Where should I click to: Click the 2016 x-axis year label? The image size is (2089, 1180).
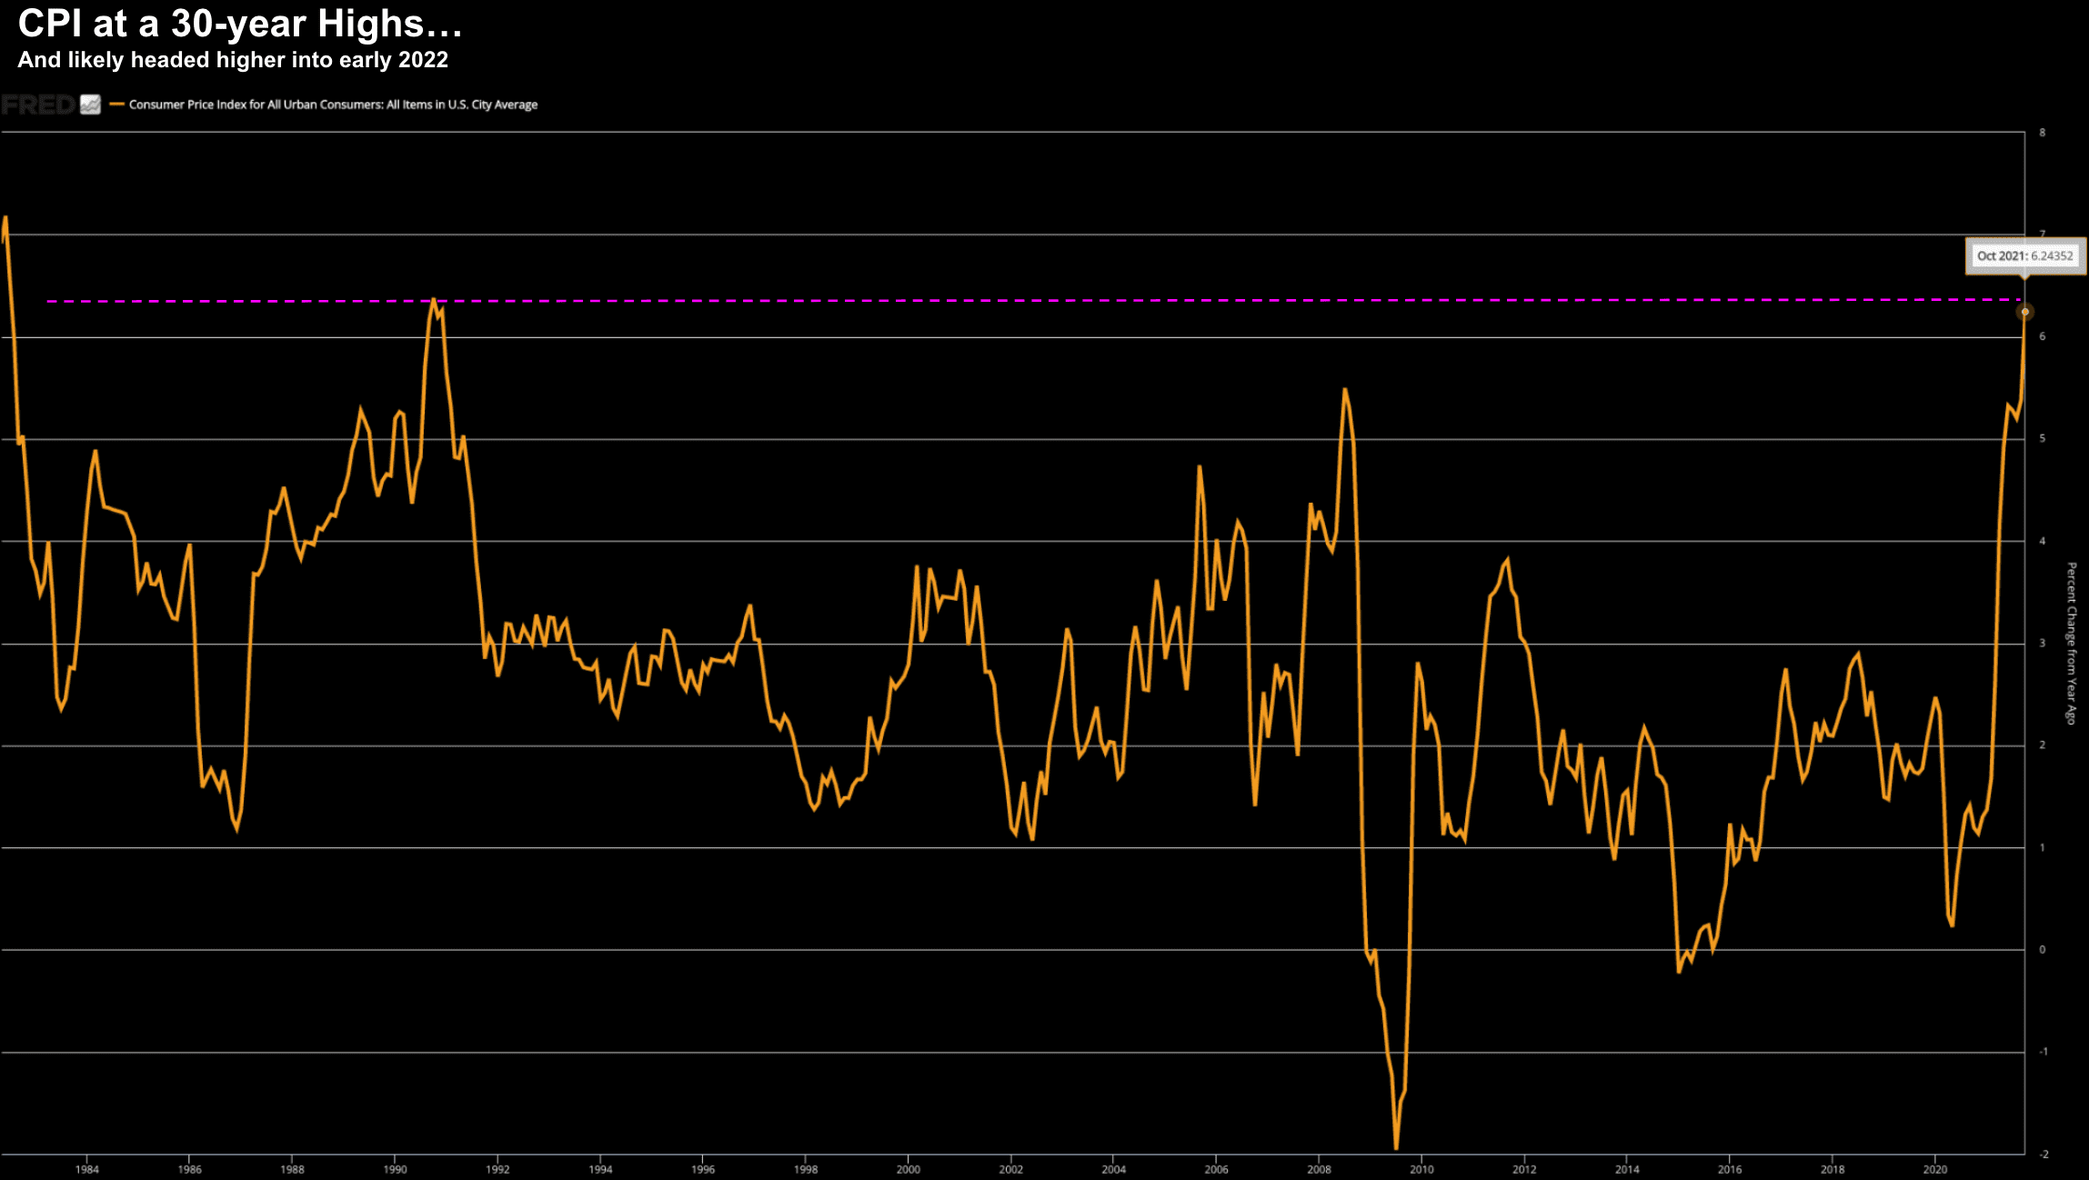click(1729, 1169)
